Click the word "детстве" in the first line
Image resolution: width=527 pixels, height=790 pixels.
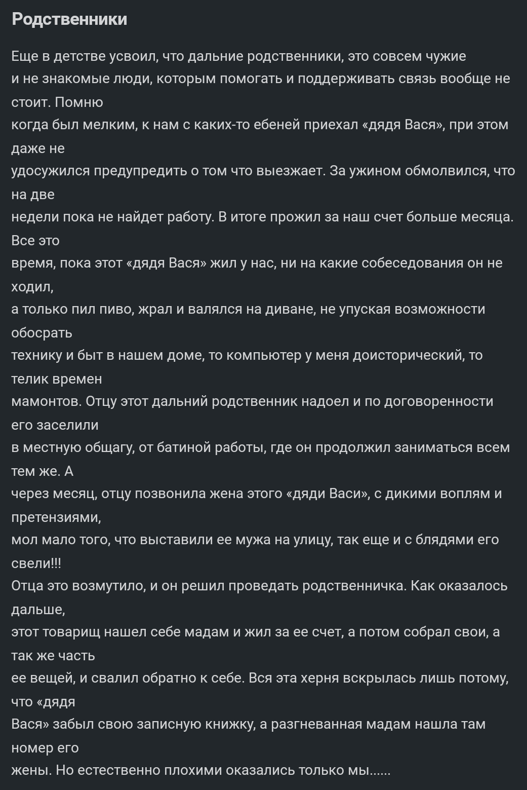tap(80, 56)
